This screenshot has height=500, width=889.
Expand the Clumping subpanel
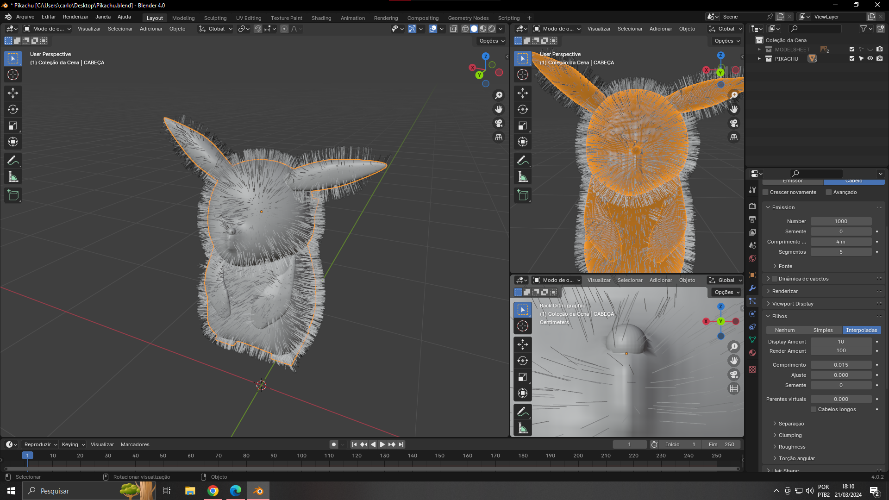pyautogui.click(x=790, y=435)
